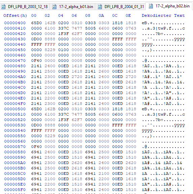Click the 02 column header

pyautogui.click(x=47, y=15)
